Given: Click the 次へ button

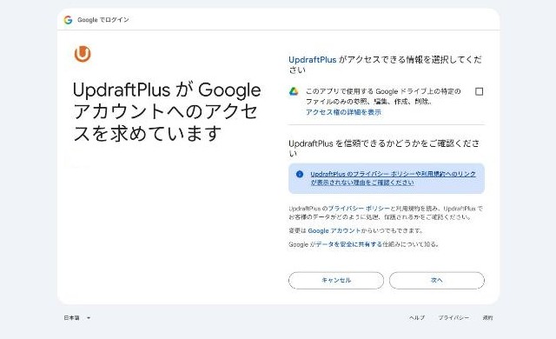Looking at the screenshot, I should tap(436, 280).
